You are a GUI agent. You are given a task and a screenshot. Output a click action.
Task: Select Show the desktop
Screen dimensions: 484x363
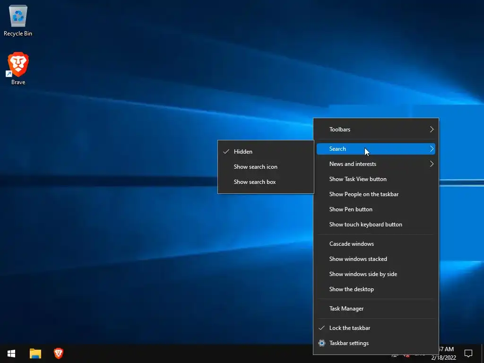coord(376,289)
